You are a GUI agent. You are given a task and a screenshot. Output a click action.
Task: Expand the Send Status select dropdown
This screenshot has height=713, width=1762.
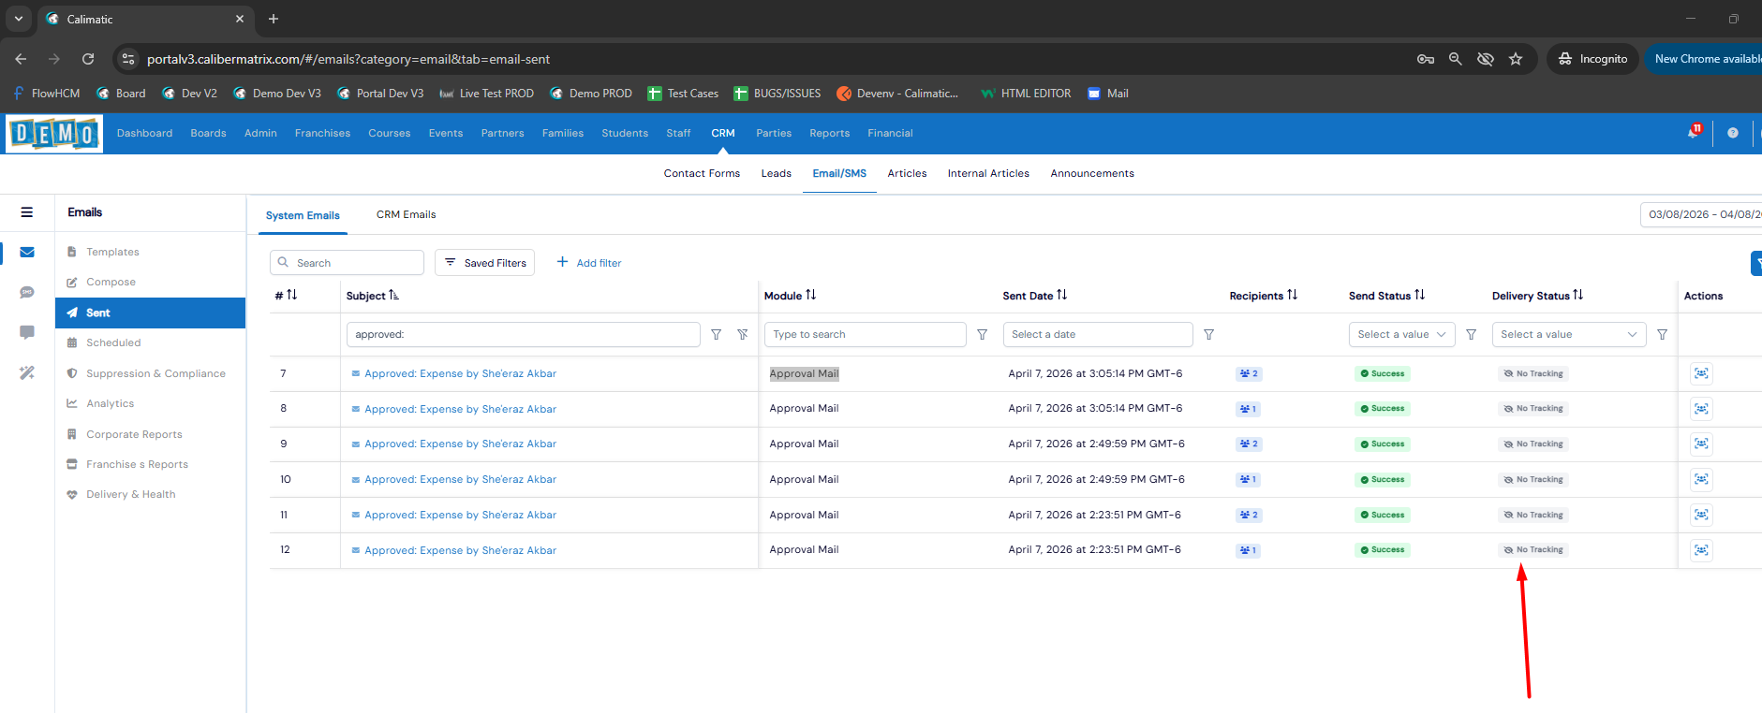pyautogui.click(x=1401, y=335)
